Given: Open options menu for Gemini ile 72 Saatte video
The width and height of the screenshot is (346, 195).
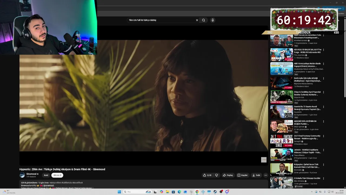Looking at the screenshot, I should click(x=324, y=107).
